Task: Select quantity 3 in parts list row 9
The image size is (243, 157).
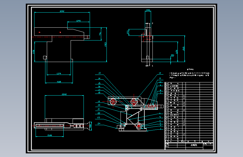Action: click(184, 120)
